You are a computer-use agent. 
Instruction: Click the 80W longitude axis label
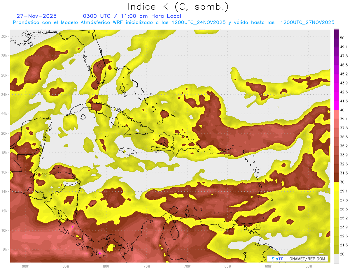click(106, 266)
